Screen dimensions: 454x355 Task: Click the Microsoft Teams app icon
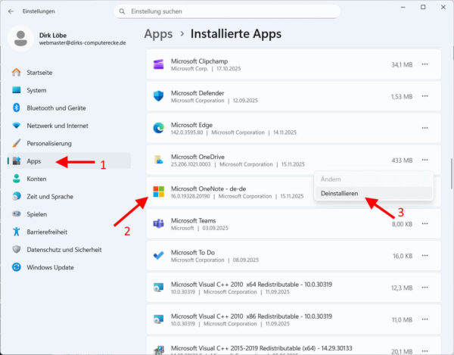(158, 223)
